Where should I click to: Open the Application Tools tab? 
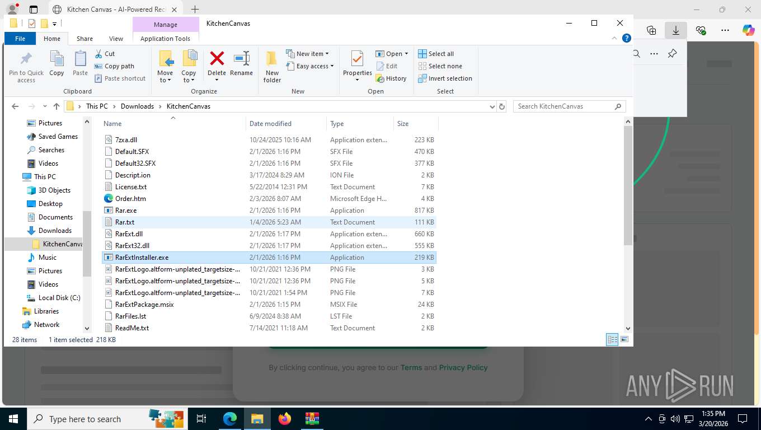click(x=165, y=39)
